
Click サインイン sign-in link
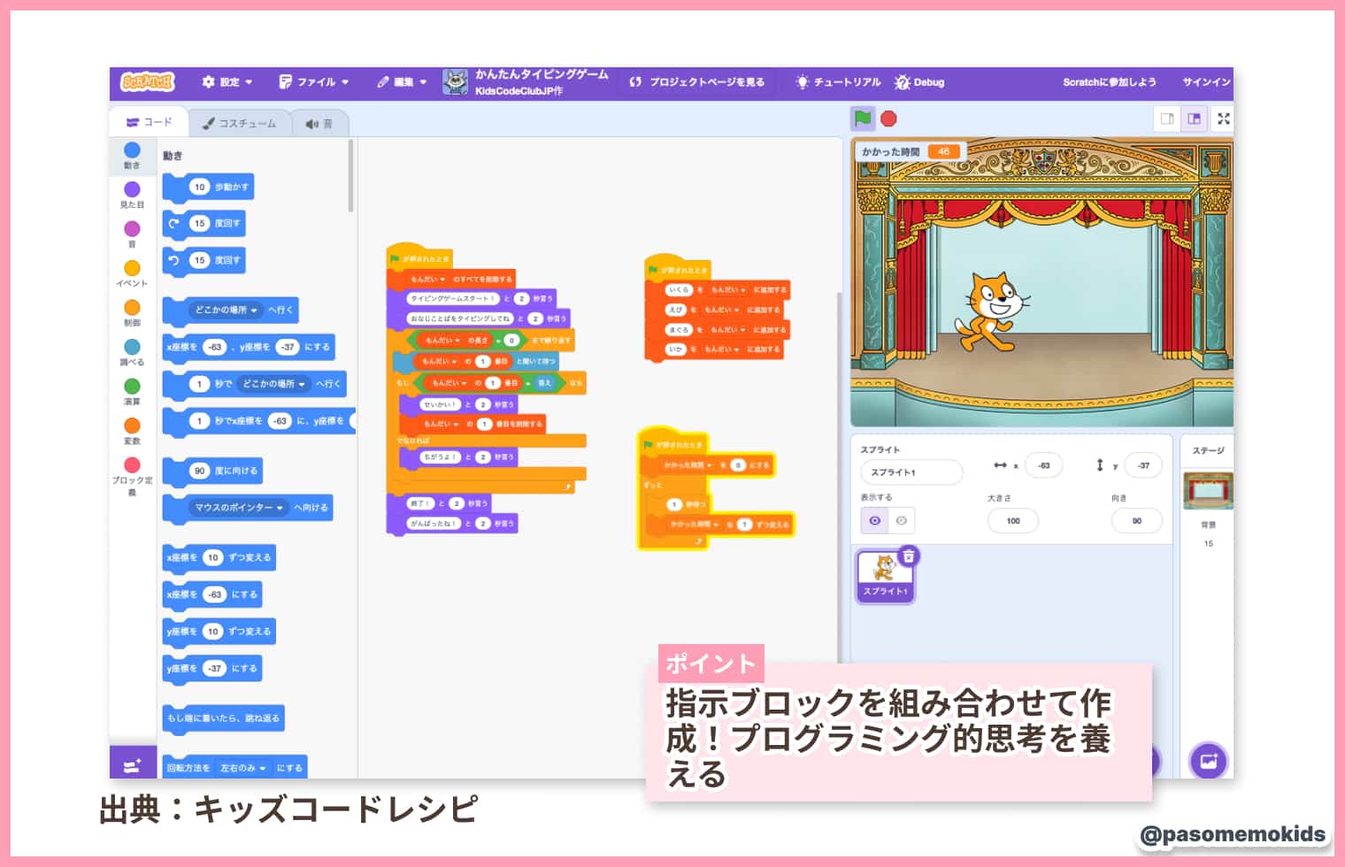1206,82
